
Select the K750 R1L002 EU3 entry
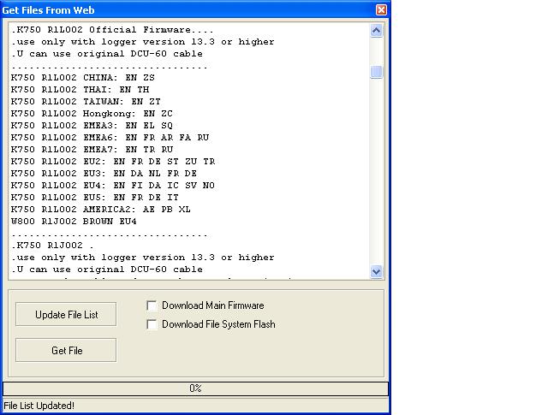pos(104,173)
